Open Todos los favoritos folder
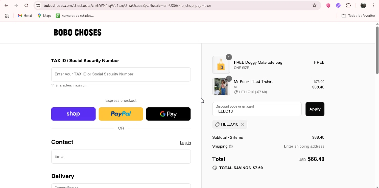Image resolution: width=379 pixels, height=188 pixels. click(358, 16)
